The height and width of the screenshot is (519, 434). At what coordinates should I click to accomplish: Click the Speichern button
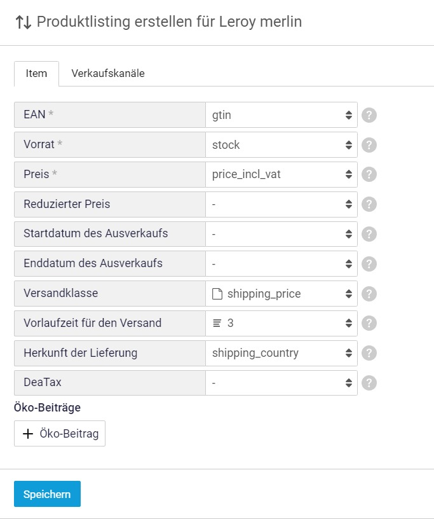click(x=47, y=494)
